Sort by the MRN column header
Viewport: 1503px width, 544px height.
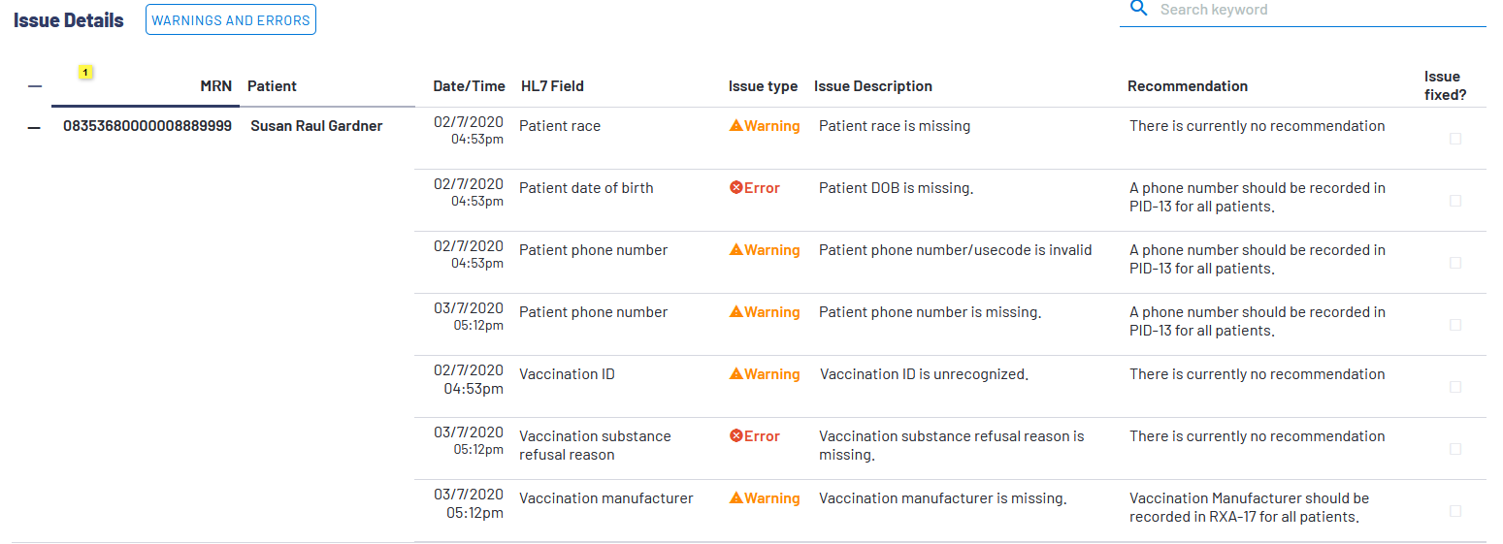pos(215,86)
